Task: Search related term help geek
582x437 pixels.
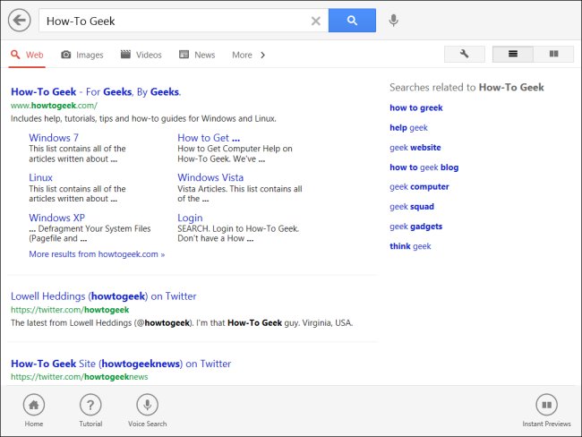Action: 408,128
